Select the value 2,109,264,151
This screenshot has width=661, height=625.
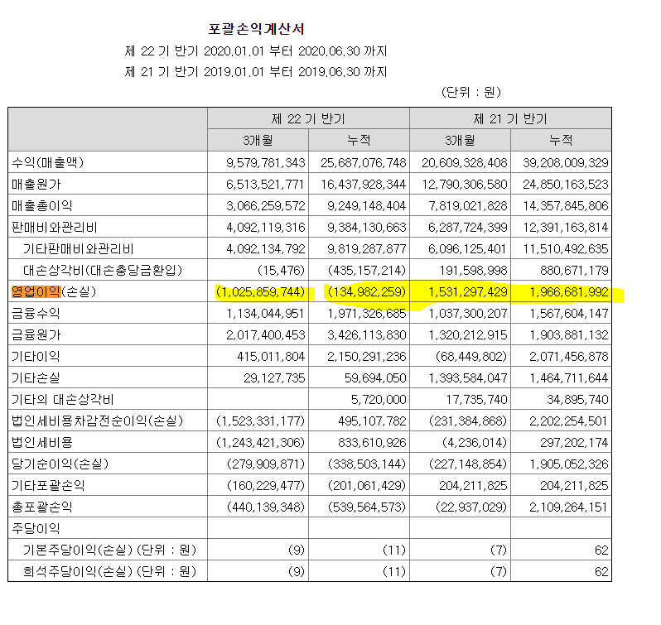pyautogui.click(x=569, y=507)
